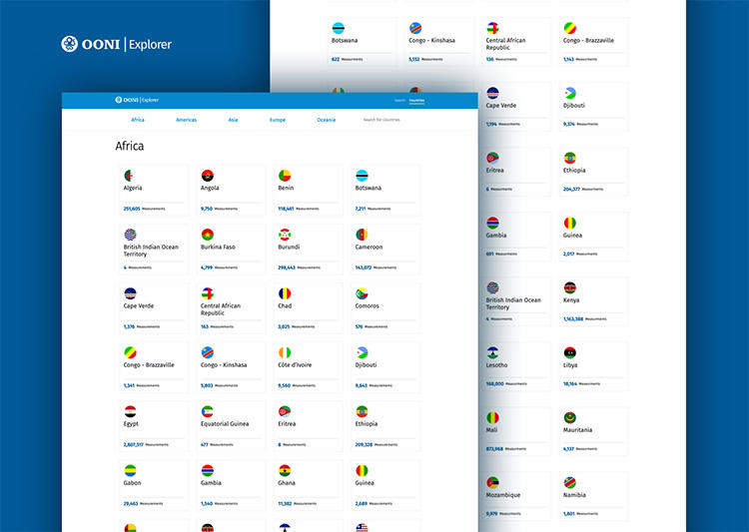
Task: Click Mozambique flag in the back window
Action: pyautogui.click(x=492, y=482)
